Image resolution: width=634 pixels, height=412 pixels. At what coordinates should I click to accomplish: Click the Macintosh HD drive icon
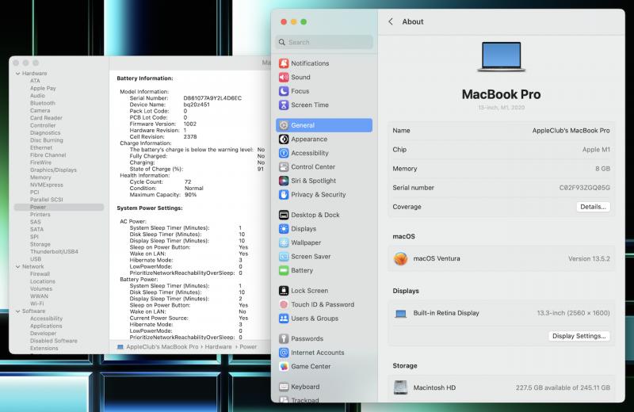[x=400, y=387]
